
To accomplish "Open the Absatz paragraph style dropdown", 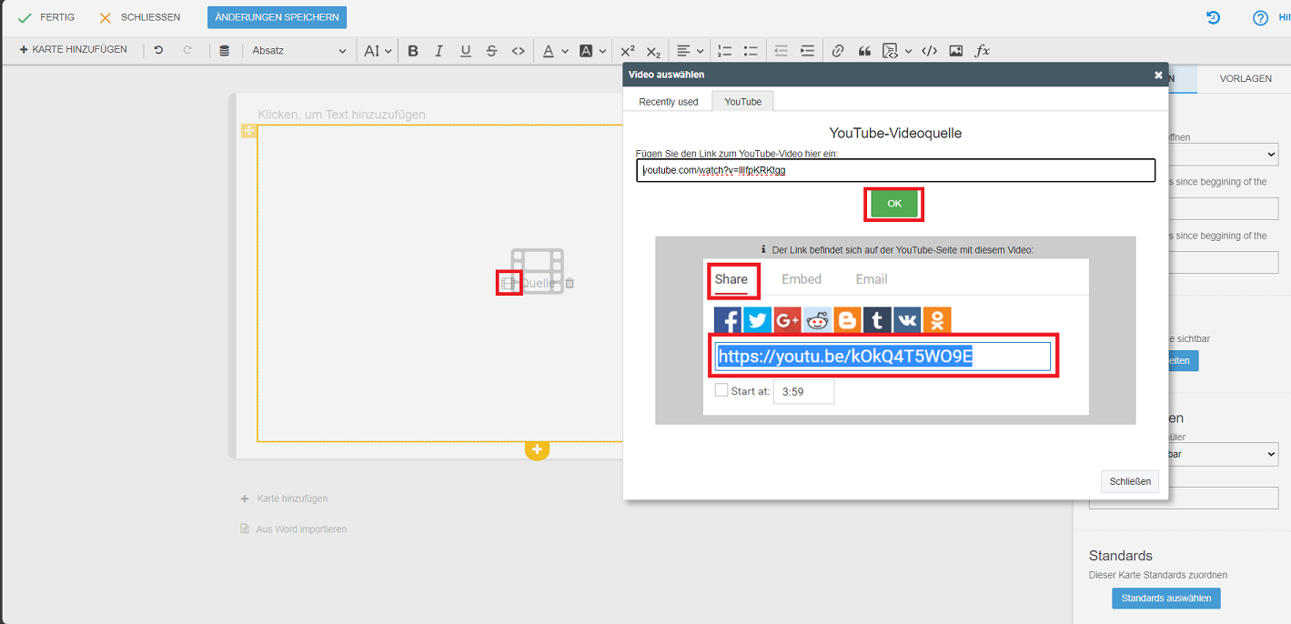I will click(x=299, y=51).
